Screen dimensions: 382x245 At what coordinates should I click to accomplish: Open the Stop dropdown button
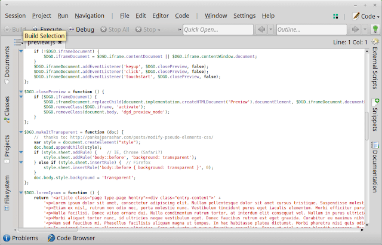(x=148, y=29)
